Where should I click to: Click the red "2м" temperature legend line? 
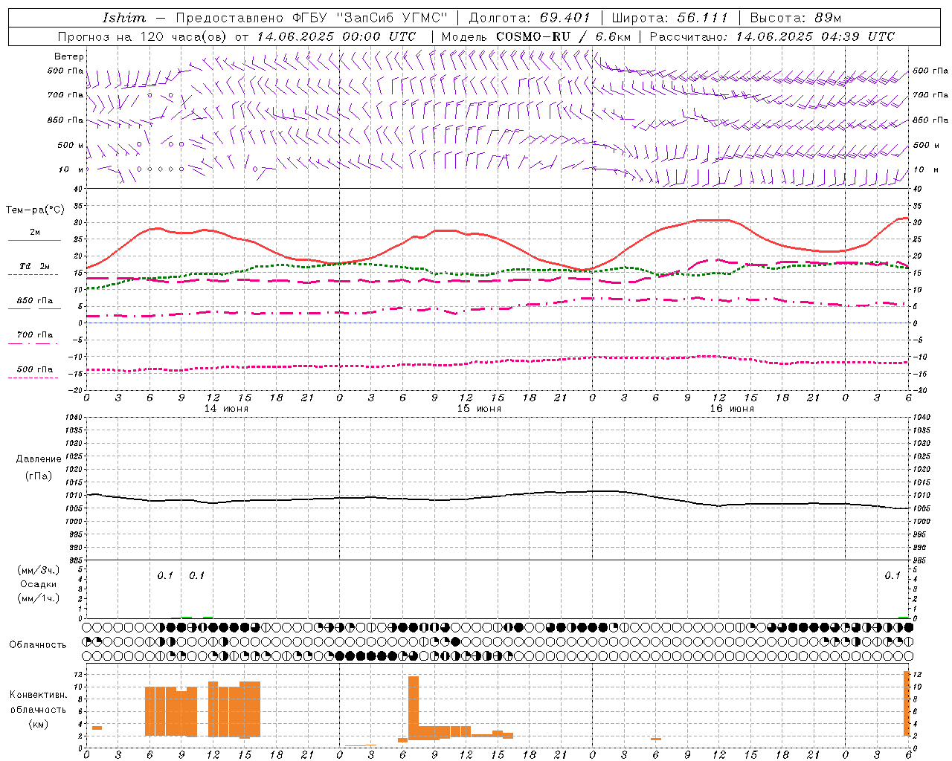pyautogui.click(x=34, y=240)
